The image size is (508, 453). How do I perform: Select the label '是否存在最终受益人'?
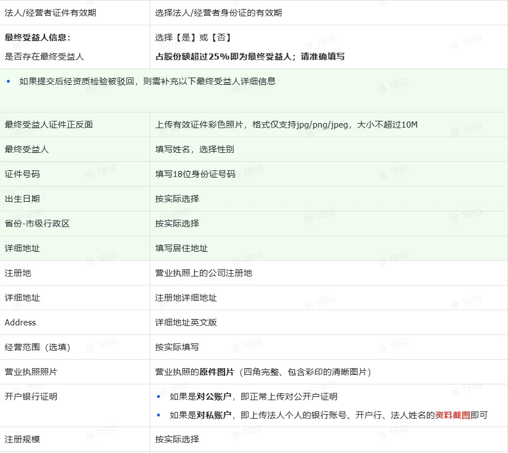pos(44,57)
